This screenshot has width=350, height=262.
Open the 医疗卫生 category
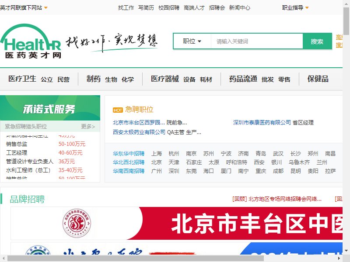tap(22, 79)
